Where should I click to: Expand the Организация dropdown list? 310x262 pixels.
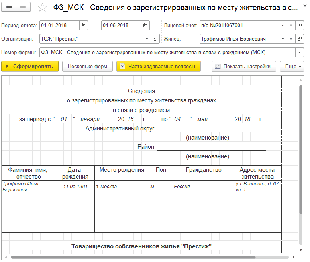[x=147, y=39]
